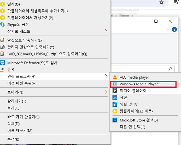The image size is (181, 145).
Task: Select 다른 앱 선택(C)
Action: click(132, 127)
